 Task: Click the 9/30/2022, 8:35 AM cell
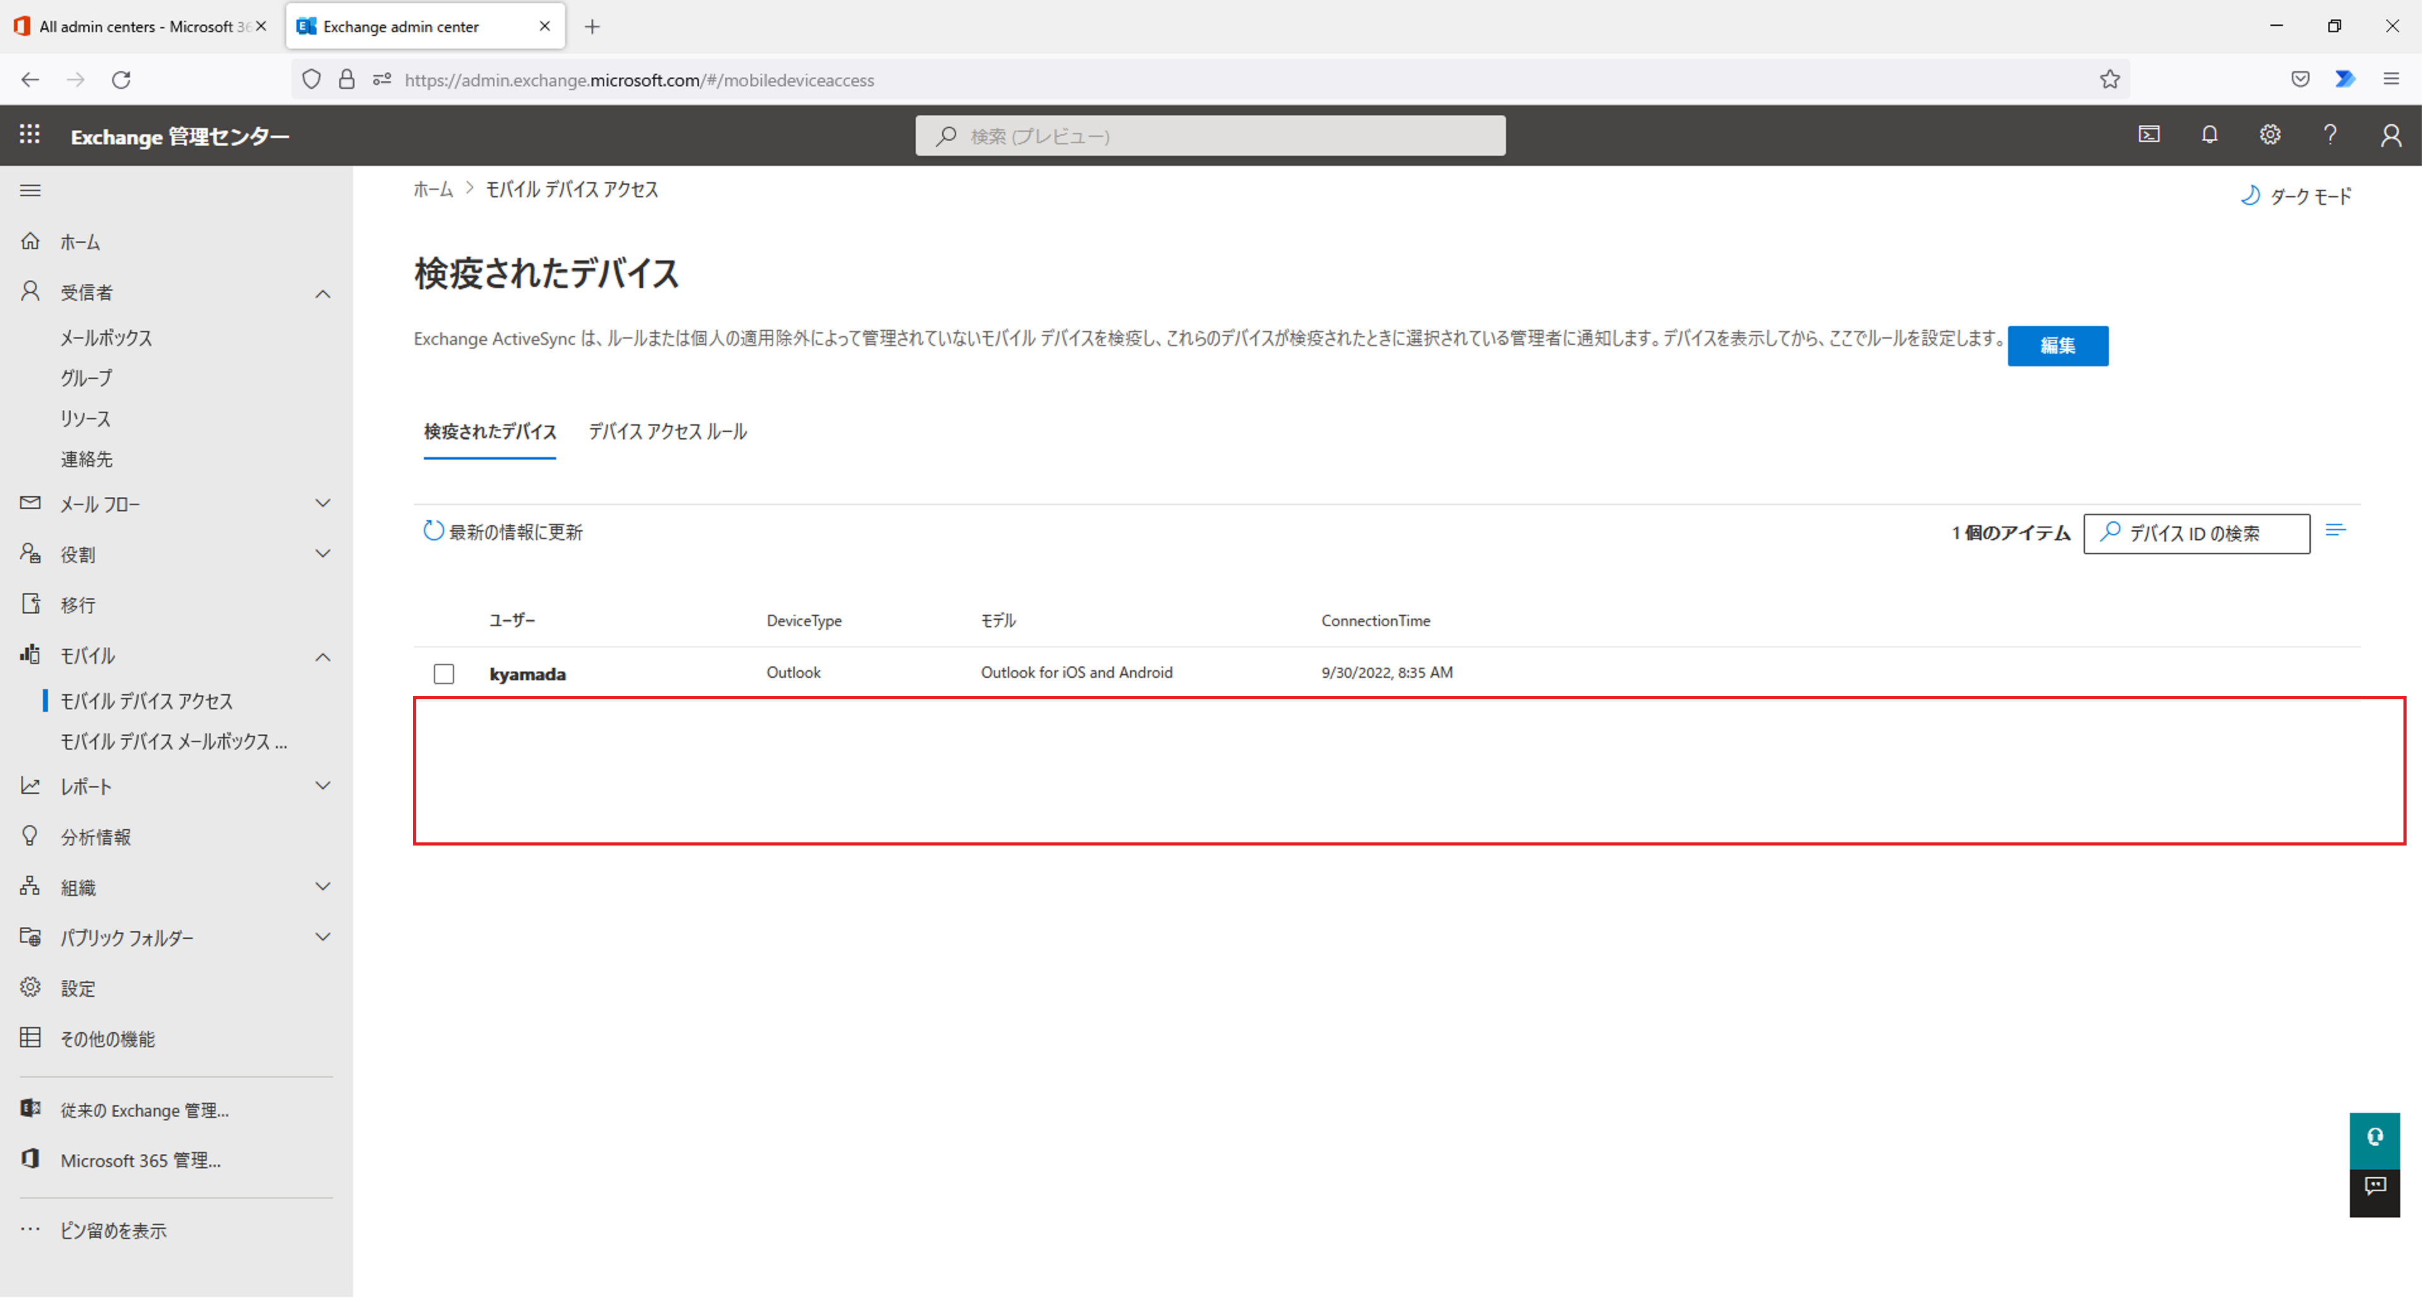point(1386,672)
